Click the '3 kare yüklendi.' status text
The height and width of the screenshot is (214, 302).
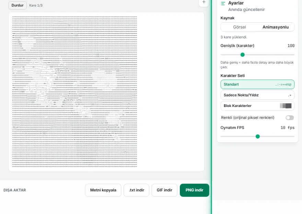pyautogui.click(x=234, y=37)
